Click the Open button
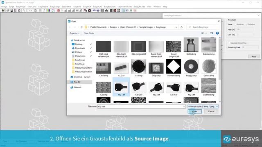Image resolution: width=262 pixels, height=147 pixels. (x=195, y=111)
